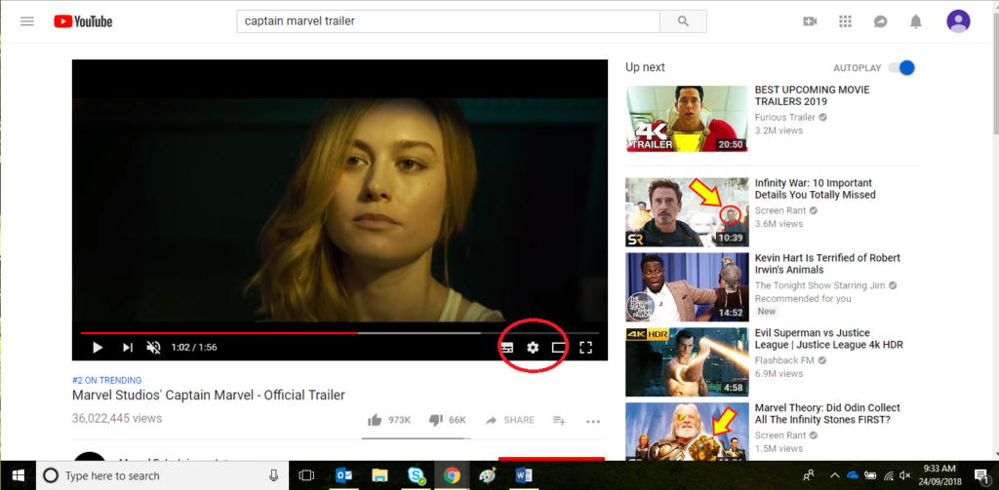Open player settings gear
This screenshot has height=490, width=999.
coord(533,348)
